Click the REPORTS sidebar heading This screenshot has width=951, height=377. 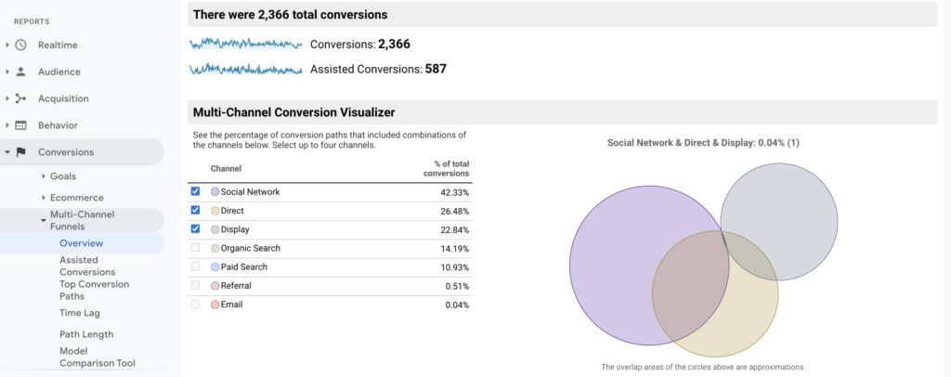click(32, 21)
